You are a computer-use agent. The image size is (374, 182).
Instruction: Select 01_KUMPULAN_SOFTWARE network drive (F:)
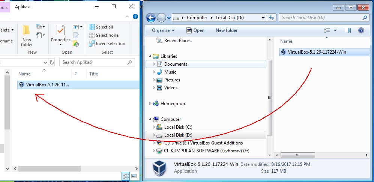click(207, 151)
